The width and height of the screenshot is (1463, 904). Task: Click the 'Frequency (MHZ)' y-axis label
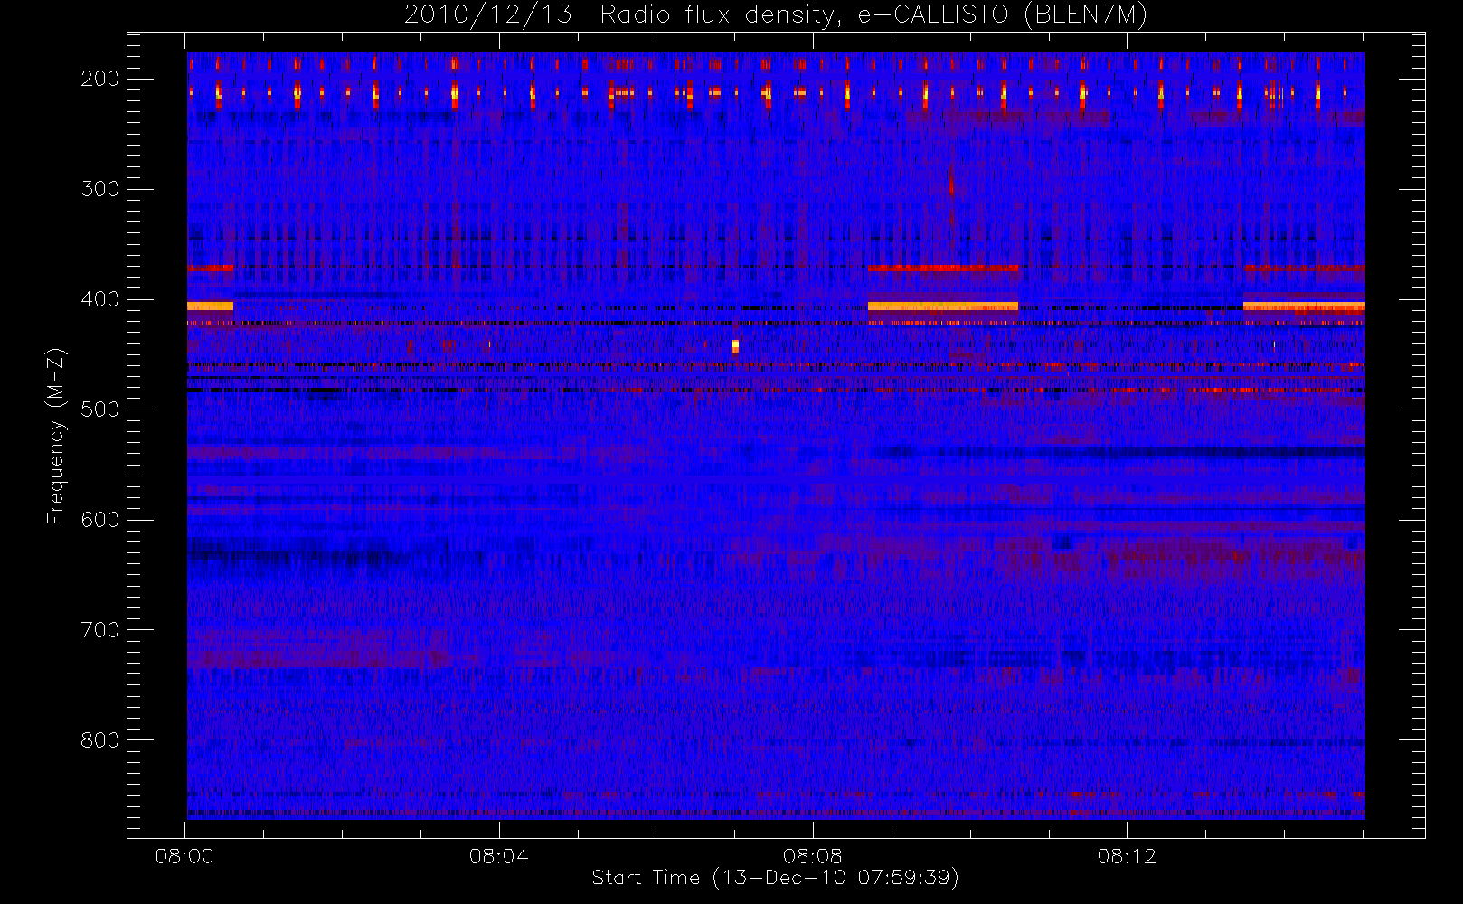(56, 436)
